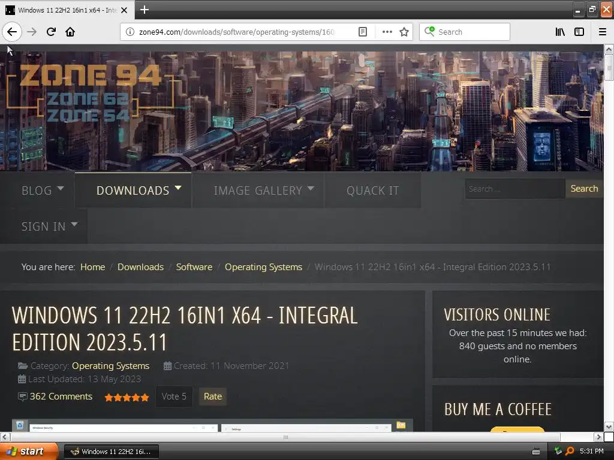Open the 362 Comments link

click(x=61, y=397)
